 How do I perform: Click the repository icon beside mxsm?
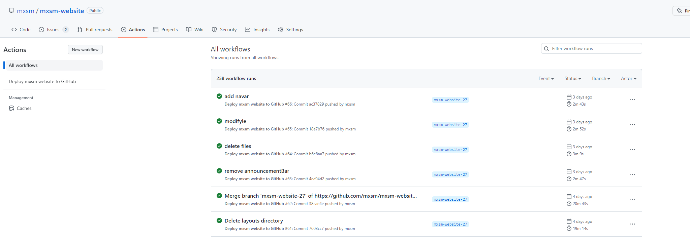(11, 11)
